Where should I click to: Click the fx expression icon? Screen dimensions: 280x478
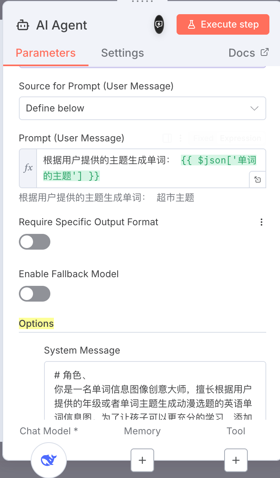click(28, 168)
